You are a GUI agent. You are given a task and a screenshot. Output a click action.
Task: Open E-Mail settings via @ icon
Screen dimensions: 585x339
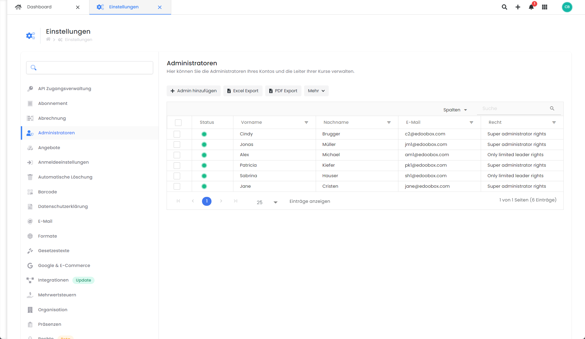[45, 221]
